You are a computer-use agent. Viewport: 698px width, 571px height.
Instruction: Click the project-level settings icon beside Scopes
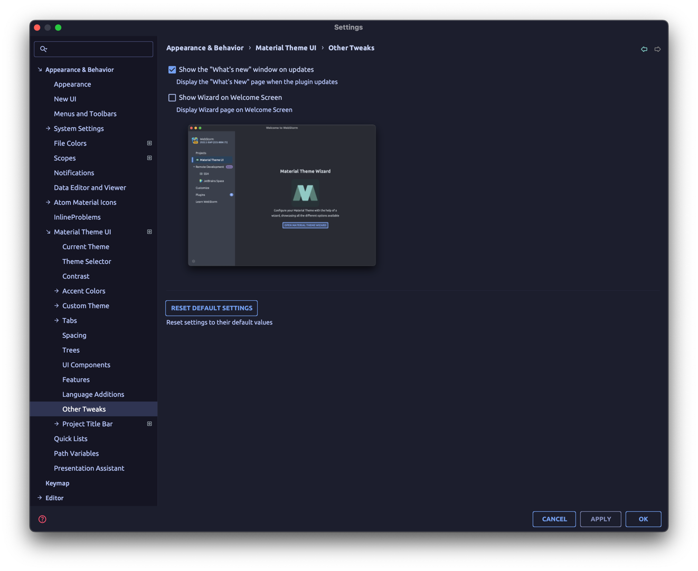click(149, 157)
